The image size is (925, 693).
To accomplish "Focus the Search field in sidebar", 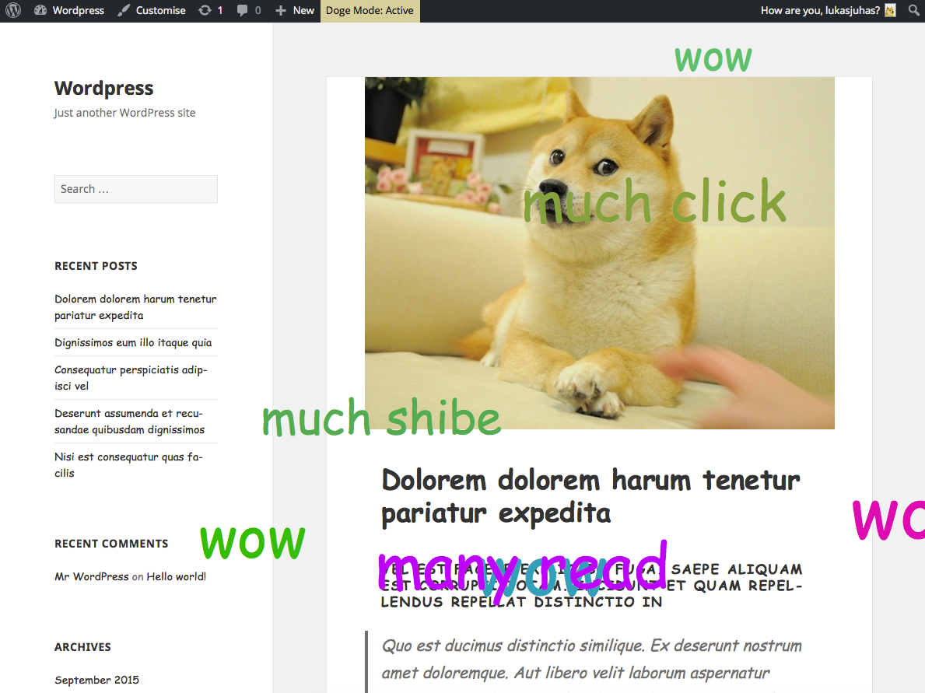I will (135, 189).
